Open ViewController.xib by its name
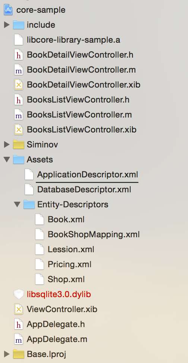The height and width of the screenshot is (363, 188). click(x=62, y=309)
